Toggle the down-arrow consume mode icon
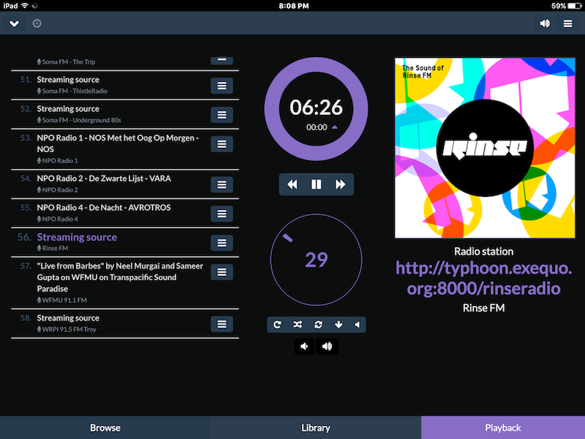 (x=339, y=324)
